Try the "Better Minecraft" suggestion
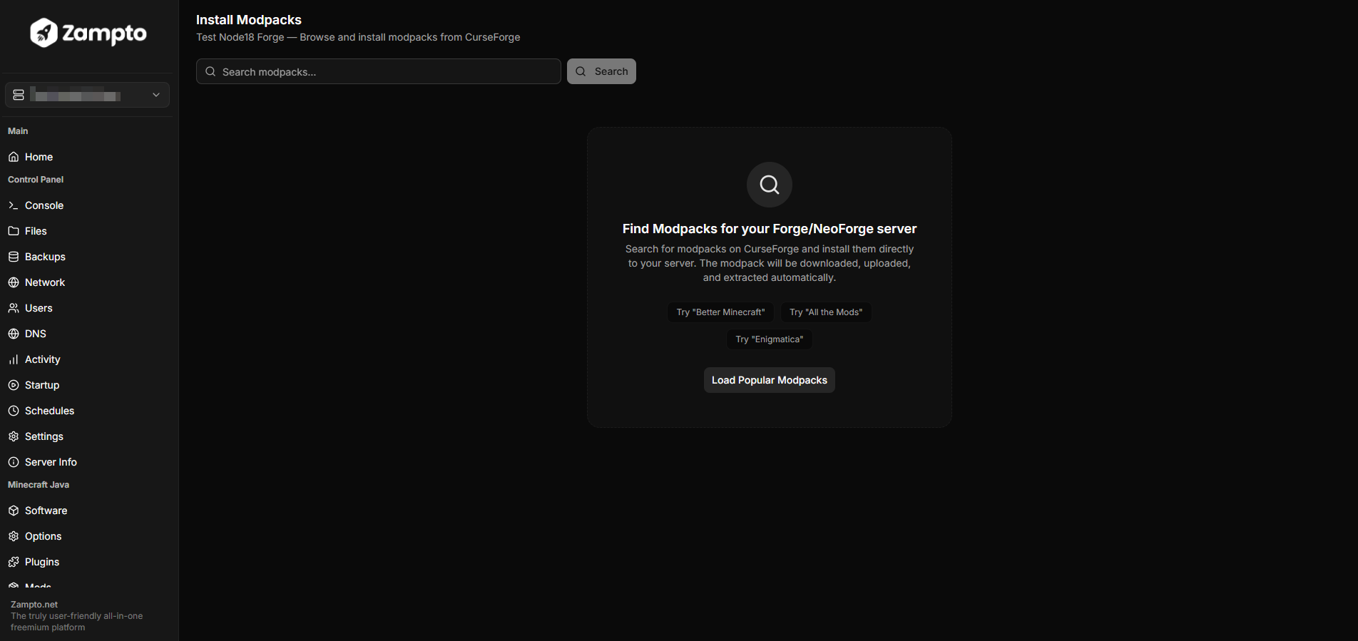 click(x=720, y=312)
